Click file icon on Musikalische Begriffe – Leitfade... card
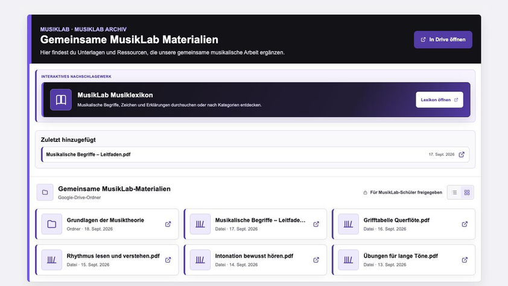 click(200, 224)
